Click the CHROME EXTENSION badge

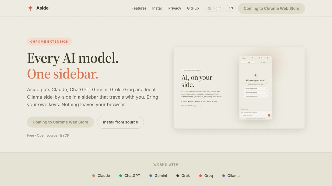(x=49, y=41)
